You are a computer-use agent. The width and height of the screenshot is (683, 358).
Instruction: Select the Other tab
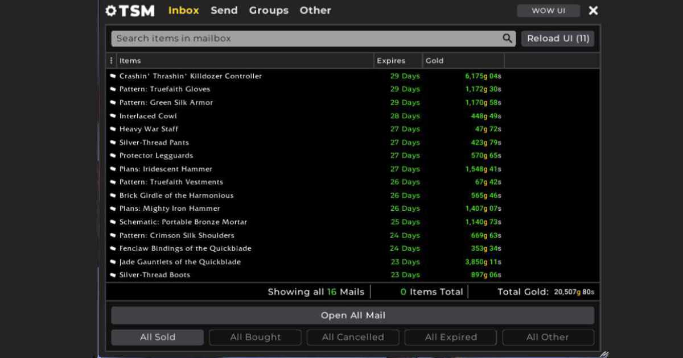[x=315, y=10]
